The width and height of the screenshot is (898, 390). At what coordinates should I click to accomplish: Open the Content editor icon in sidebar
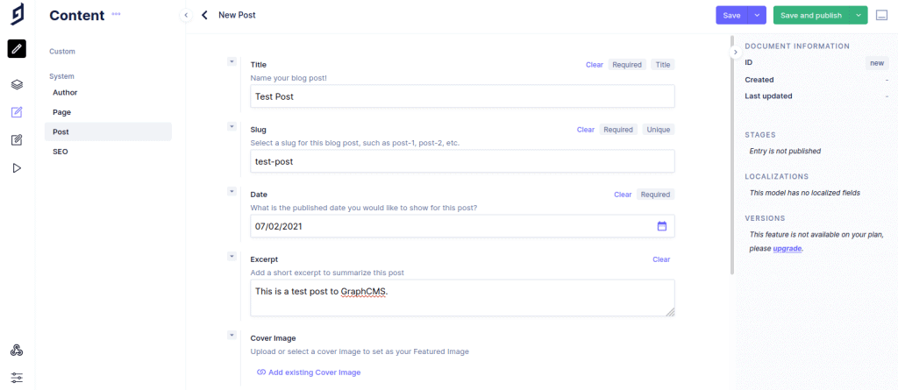pos(17,112)
